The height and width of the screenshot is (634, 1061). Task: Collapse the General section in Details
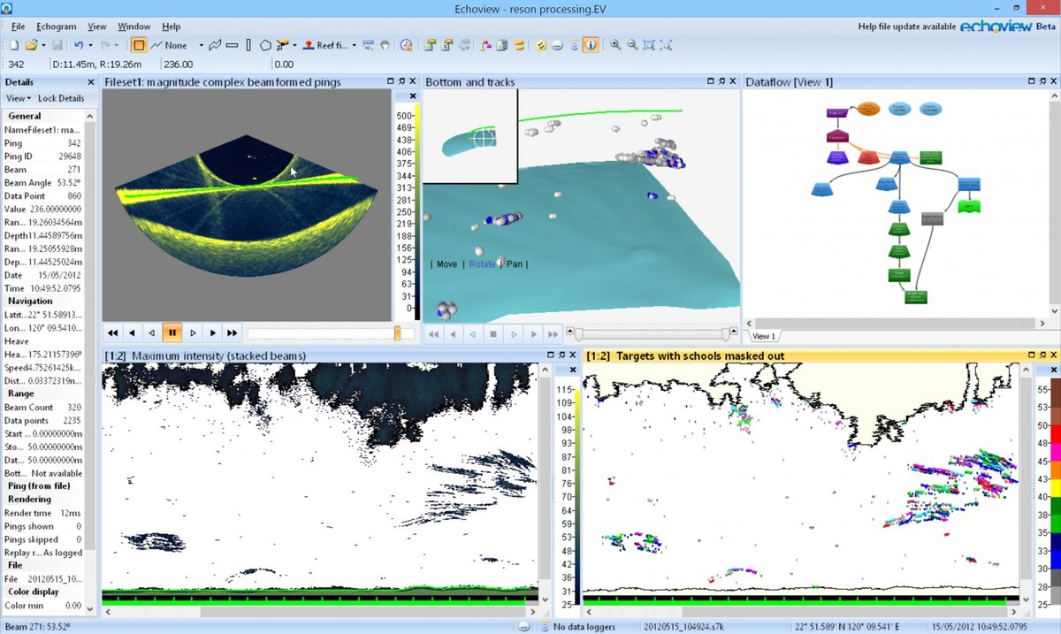coord(25,116)
